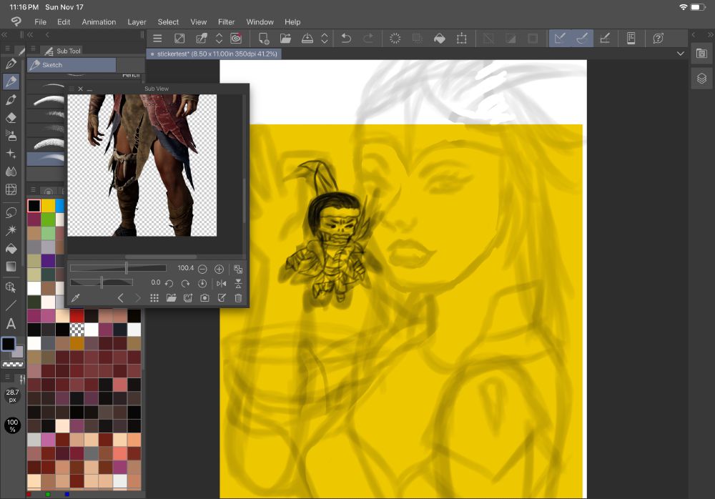The image size is (715, 499).
Task: Select the Gradient tool
Action: pos(11,267)
